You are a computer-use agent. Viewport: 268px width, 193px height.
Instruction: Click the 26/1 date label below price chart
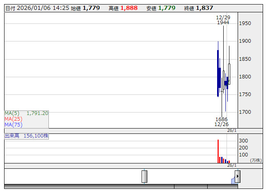pyautogui.click(x=232, y=131)
